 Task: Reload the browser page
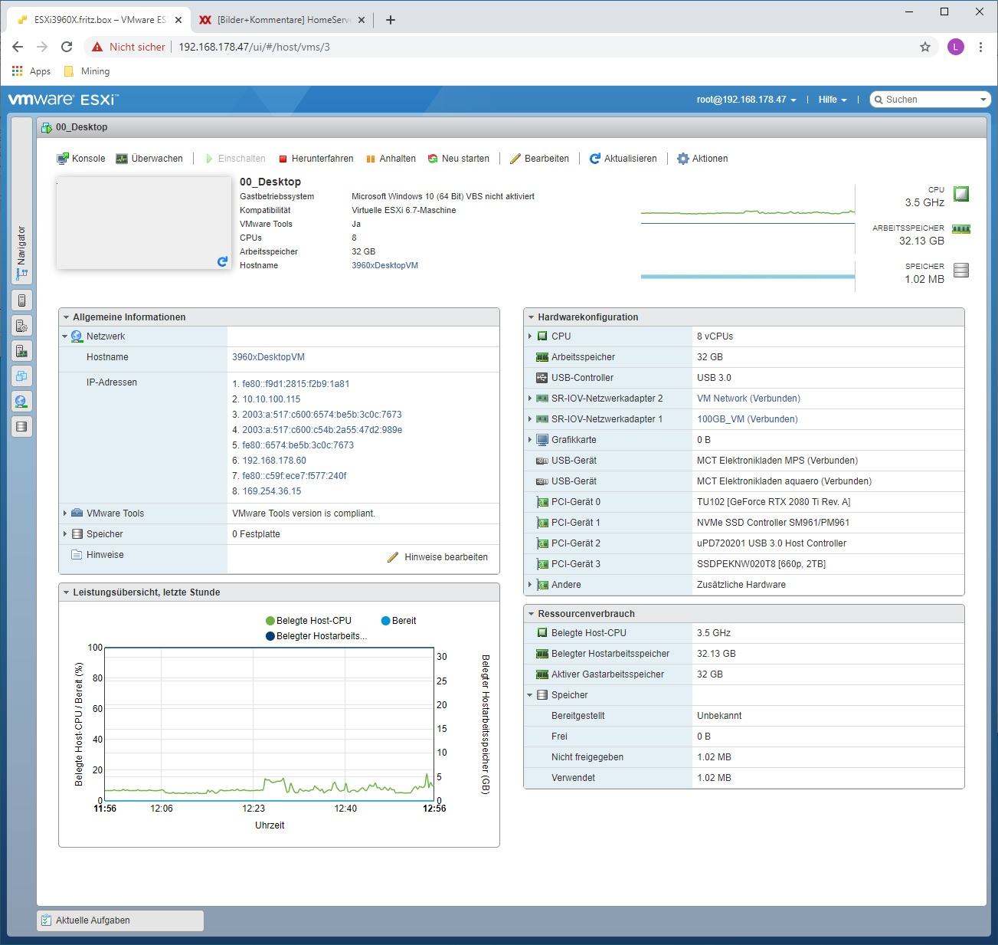[67, 47]
